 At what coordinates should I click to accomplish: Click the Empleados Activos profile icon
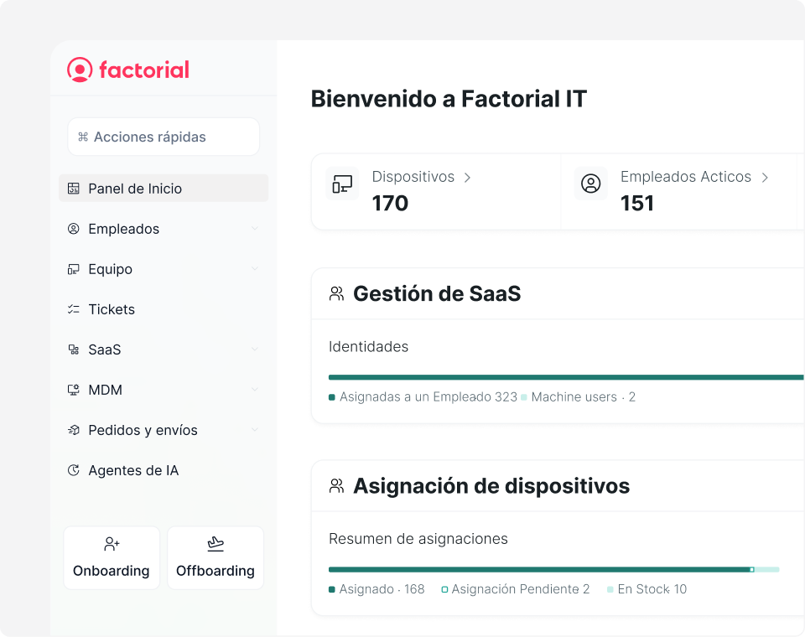[591, 184]
